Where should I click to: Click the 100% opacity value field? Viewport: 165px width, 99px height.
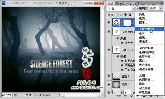[154, 8]
